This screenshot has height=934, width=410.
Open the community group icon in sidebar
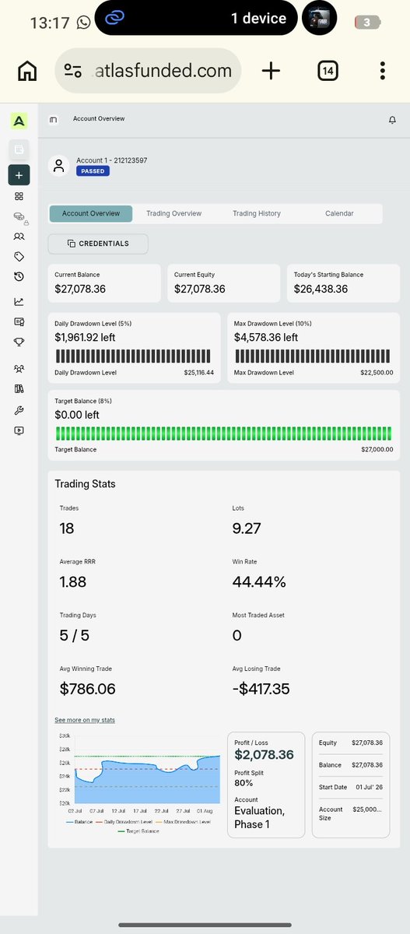pyautogui.click(x=19, y=369)
